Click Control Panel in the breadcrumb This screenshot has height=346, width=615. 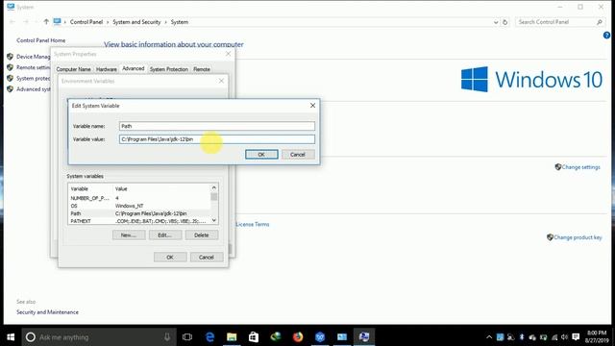(x=86, y=22)
